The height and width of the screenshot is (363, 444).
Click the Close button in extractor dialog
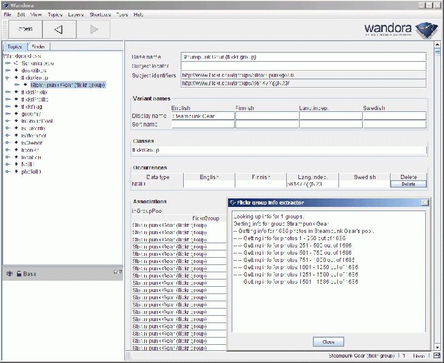[329, 342]
